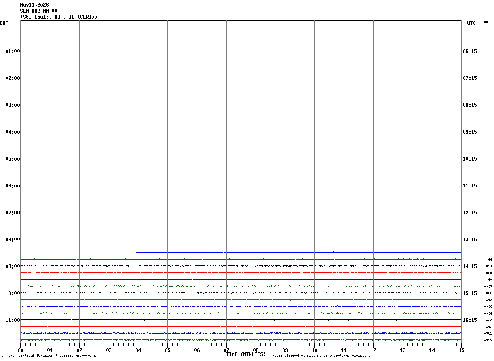Click the 09:00 CDT time label
This screenshot has width=494, height=361.
[x=13, y=266]
